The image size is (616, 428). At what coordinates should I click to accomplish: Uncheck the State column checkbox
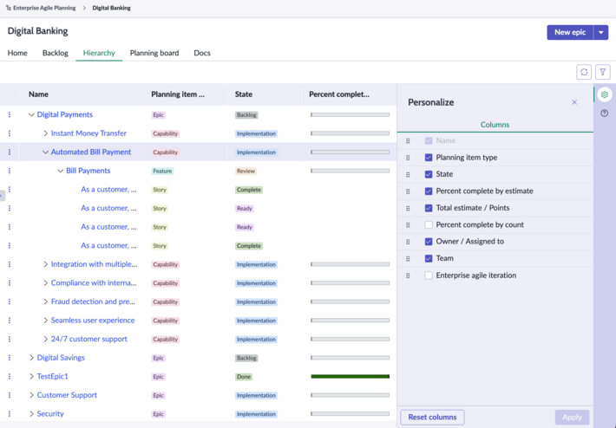(x=429, y=174)
